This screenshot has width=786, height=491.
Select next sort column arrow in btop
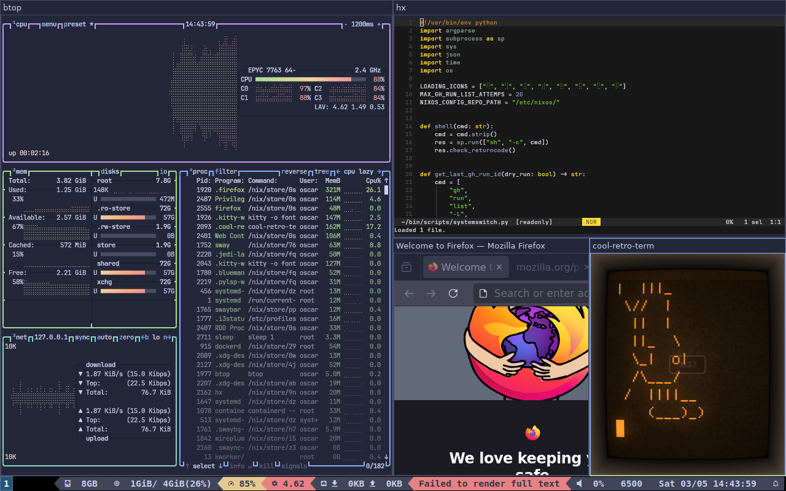click(379, 172)
